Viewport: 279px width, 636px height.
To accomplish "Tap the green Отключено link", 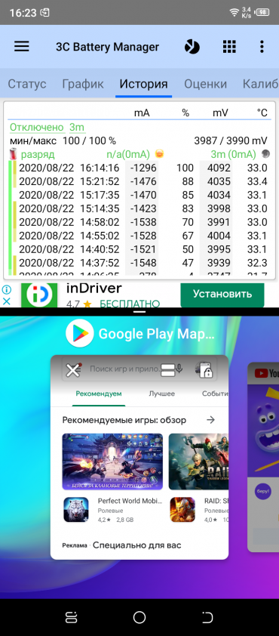I will 37,128.
